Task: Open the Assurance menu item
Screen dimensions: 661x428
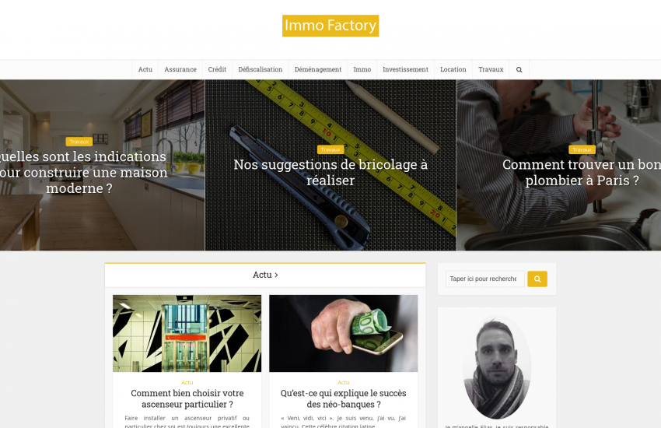Action: click(180, 69)
